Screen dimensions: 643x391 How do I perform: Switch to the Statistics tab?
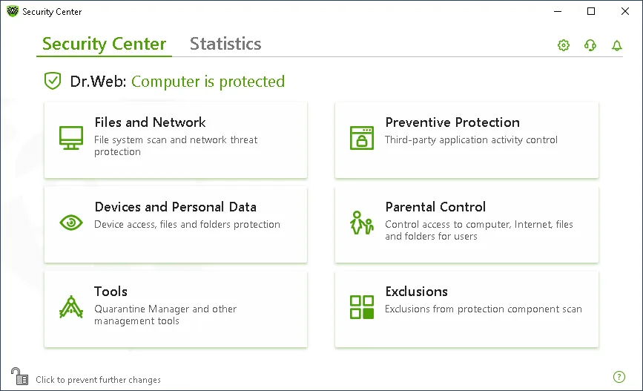point(225,44)
